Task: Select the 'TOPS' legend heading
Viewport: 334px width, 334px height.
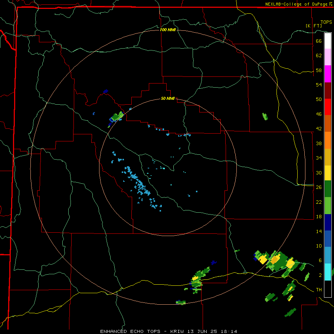Action: click(x=326, y=22)
